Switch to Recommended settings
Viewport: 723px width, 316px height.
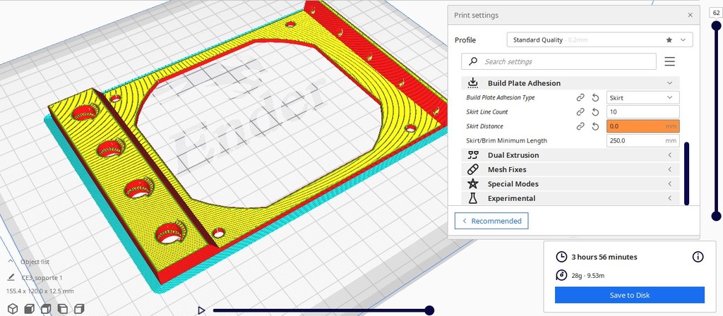491,221
